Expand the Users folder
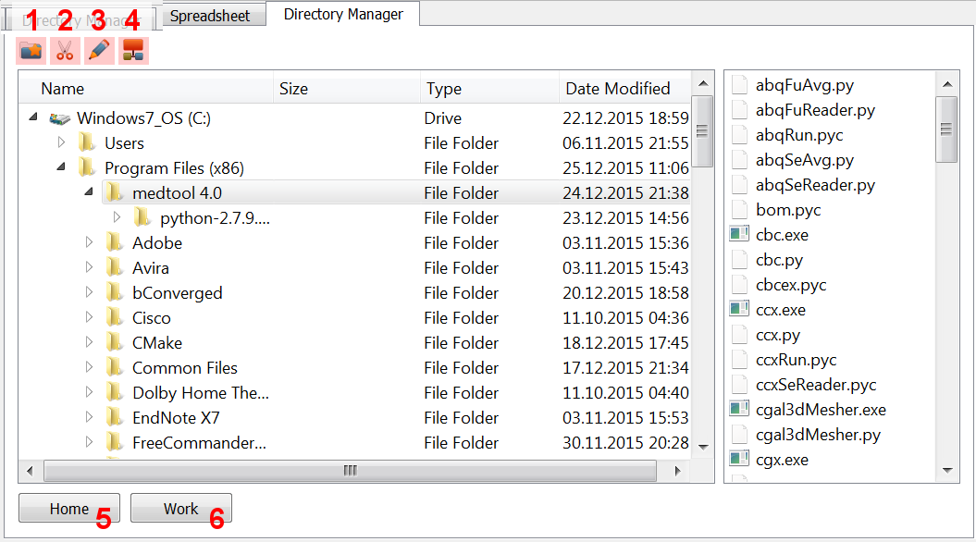Screen dimensions: 976x542 coord(61,142)
